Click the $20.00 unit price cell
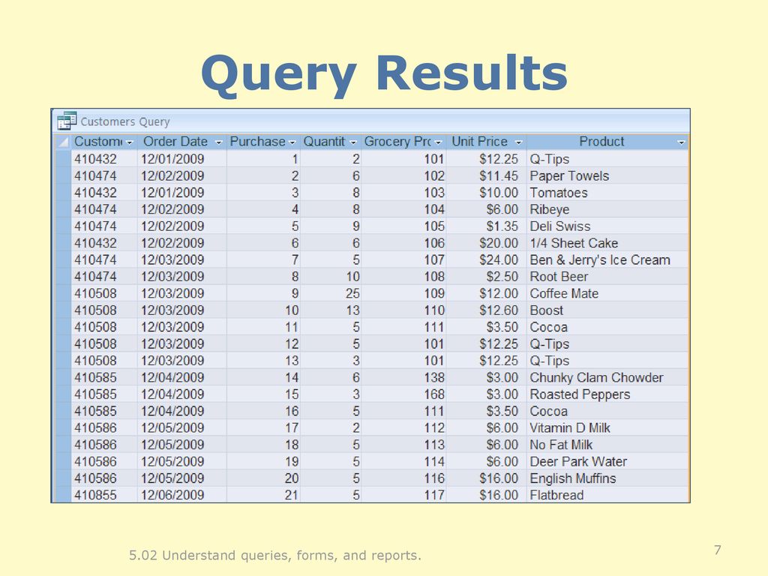The height and width of the screenshot is (576, 768). pos(486,243)
